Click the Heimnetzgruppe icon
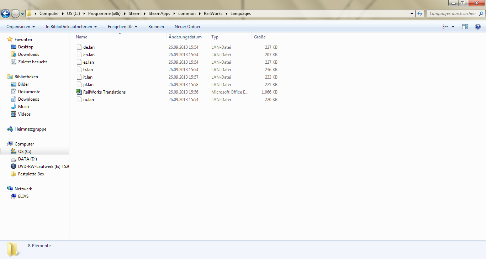 pos(10,129)
